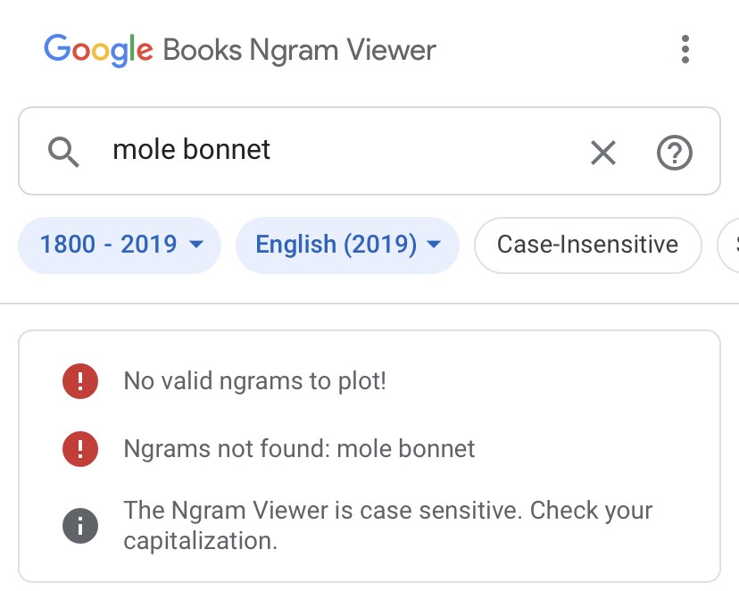The width and height of the screenshot is (739, 591).
Task: Click the arrow on the year range chip
Action: point(197,245)
